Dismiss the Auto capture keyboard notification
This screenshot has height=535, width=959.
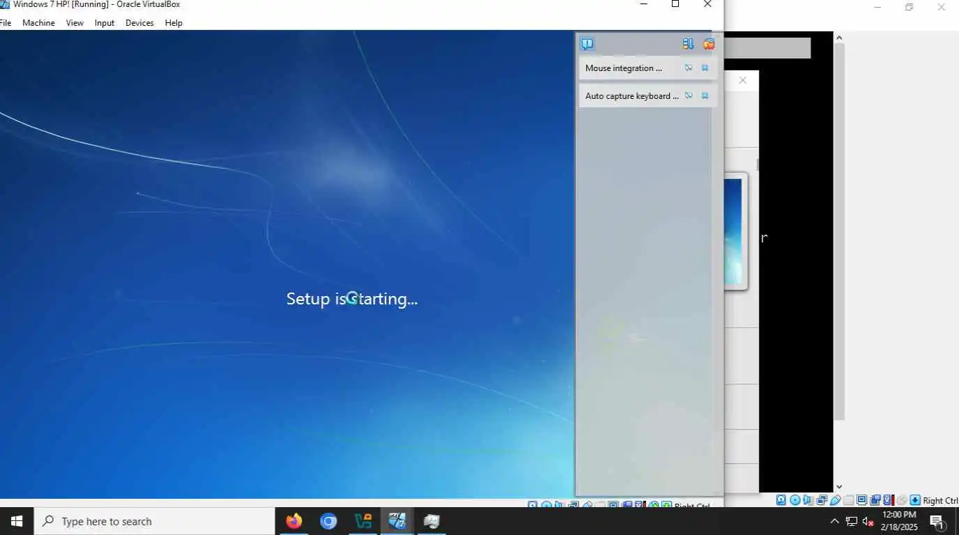tap(705, 95)
